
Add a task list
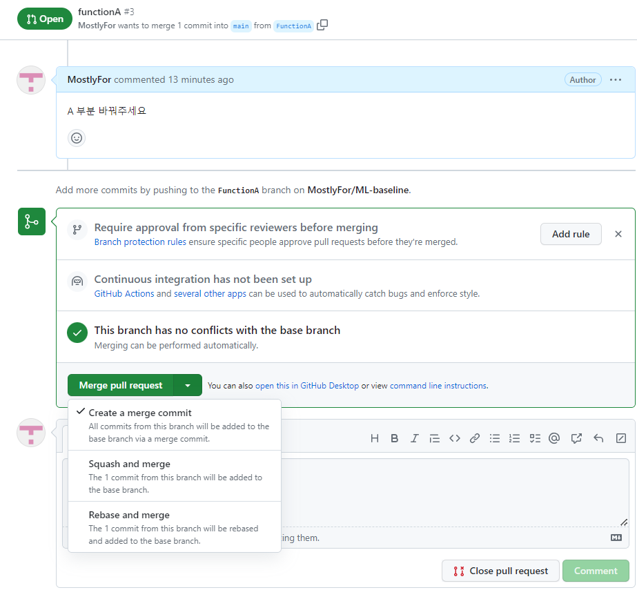(535, 438)
